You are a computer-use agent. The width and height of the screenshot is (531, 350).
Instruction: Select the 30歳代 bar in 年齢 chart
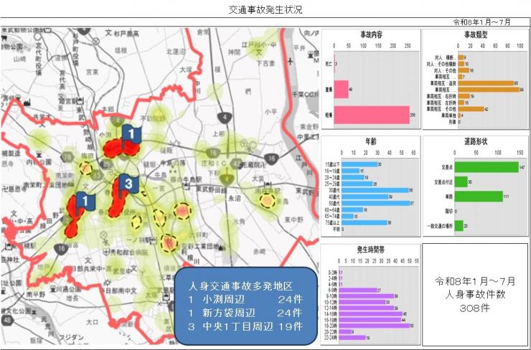[x=375, y=190]
